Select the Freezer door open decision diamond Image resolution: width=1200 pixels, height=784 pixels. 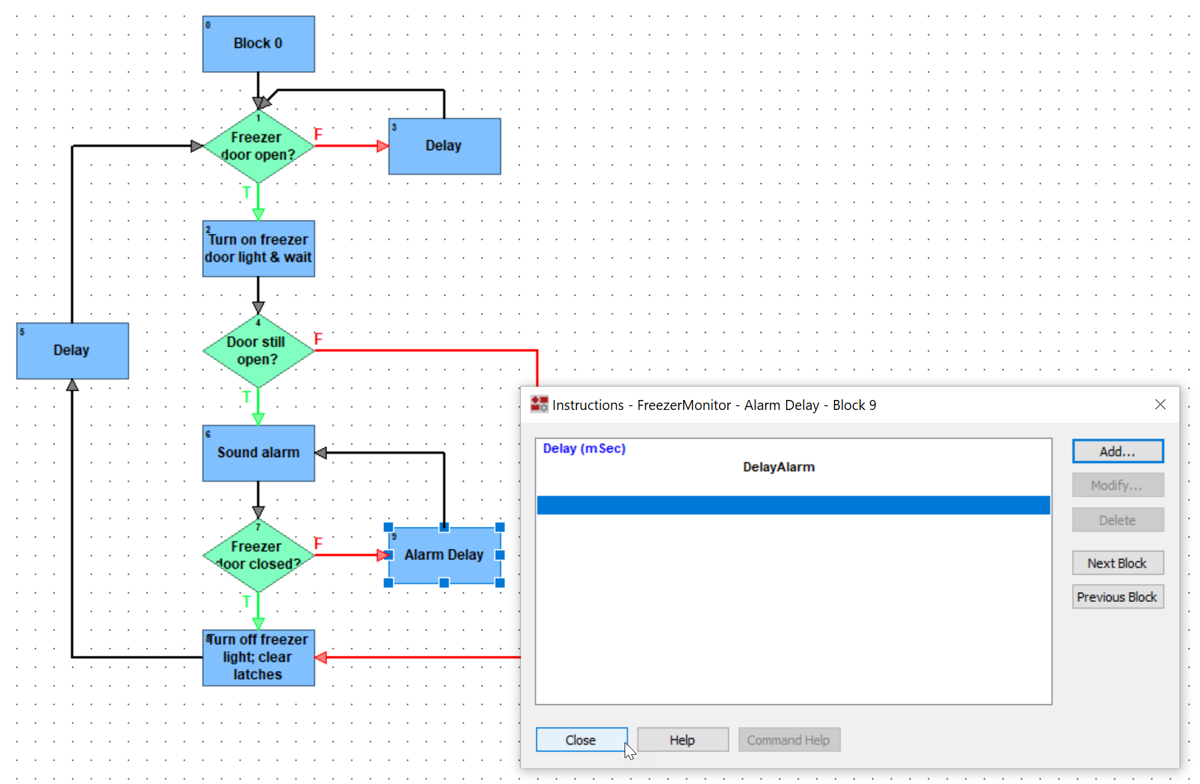coord(258,146)
